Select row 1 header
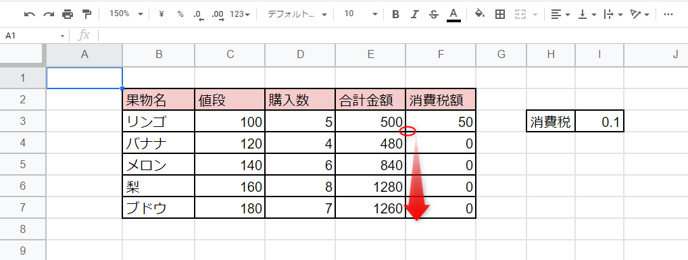This screenshot has width=688, height=260. [23, 78]
